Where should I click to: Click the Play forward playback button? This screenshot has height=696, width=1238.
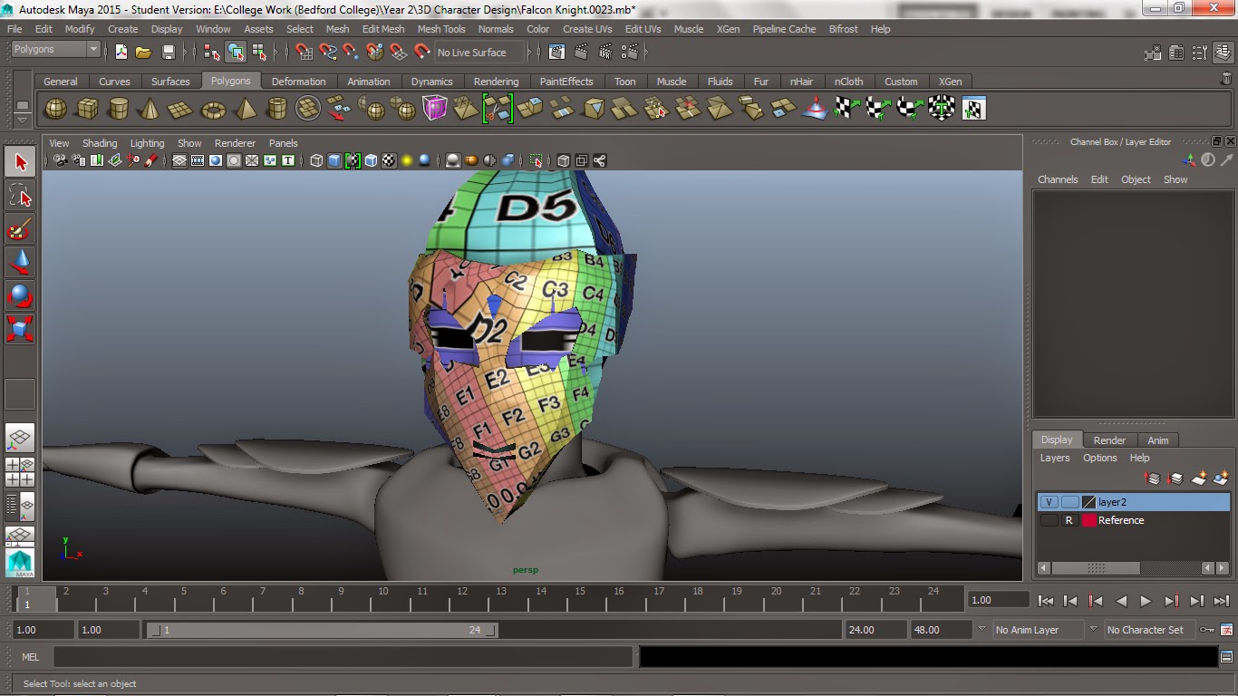point(1146,600)
